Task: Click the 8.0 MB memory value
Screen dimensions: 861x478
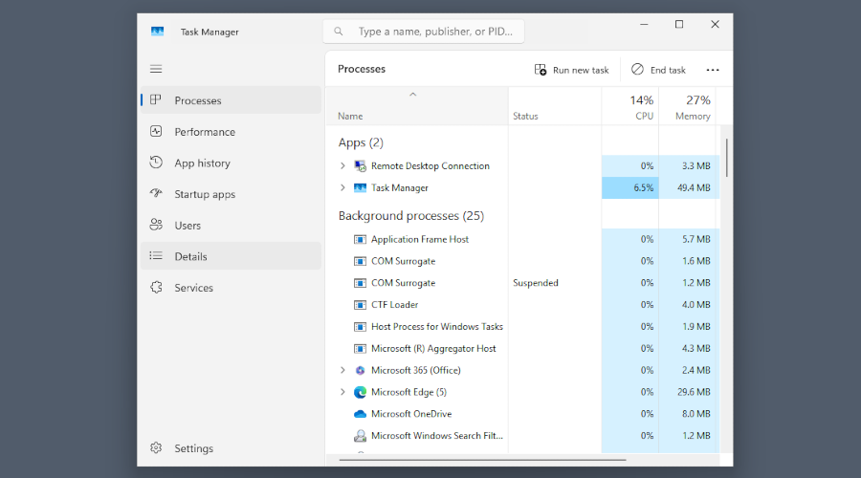Action: 696,414
